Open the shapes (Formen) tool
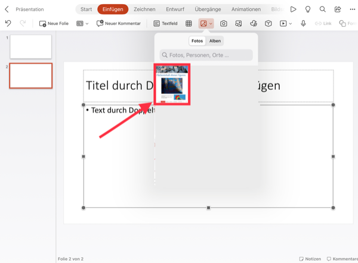Screen dimensions: 358x263 (348, 23)
